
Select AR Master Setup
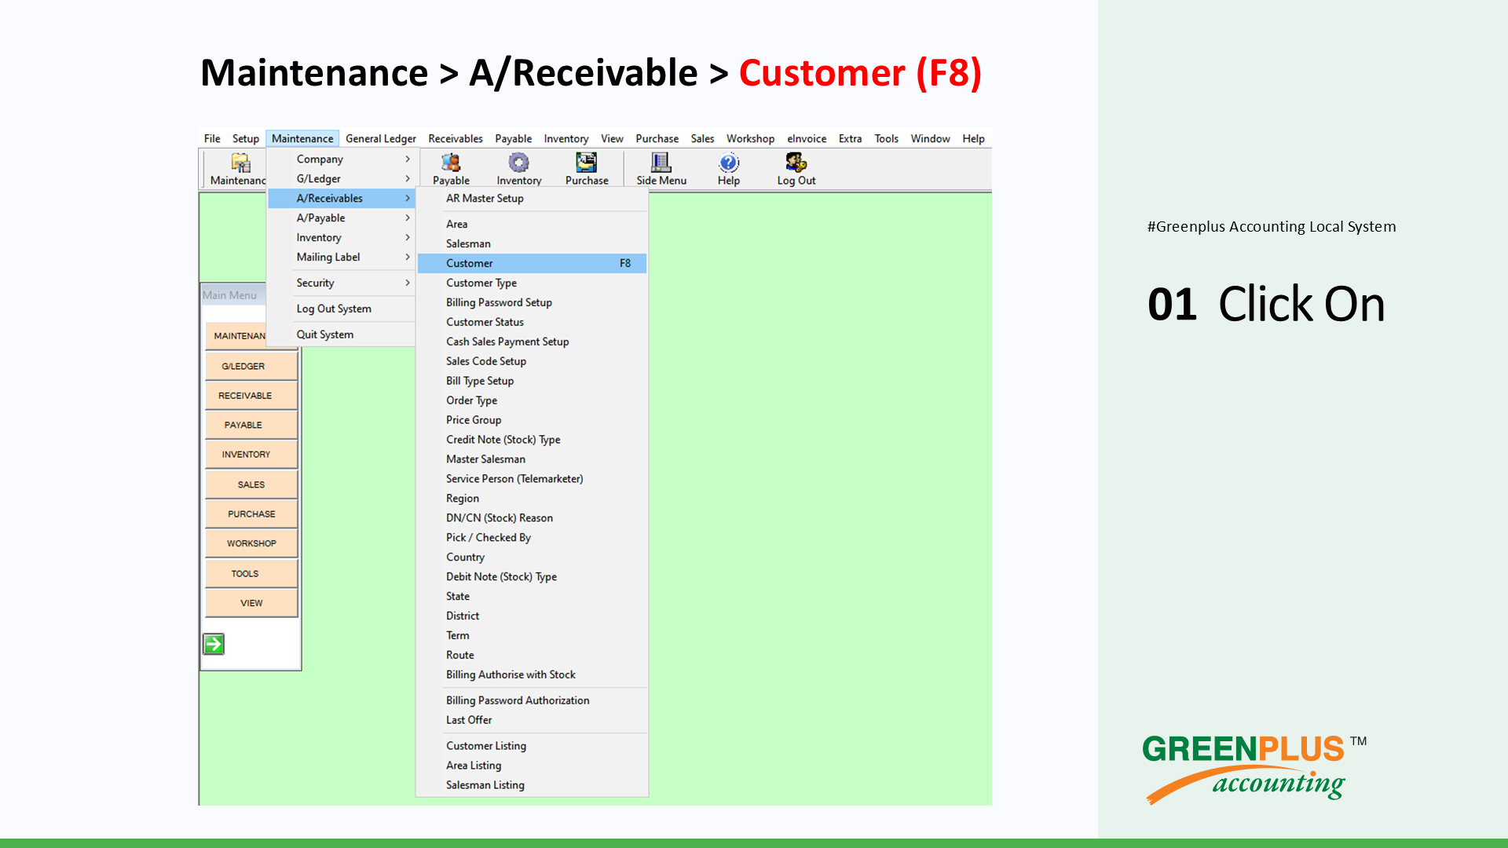pos(533,198)
